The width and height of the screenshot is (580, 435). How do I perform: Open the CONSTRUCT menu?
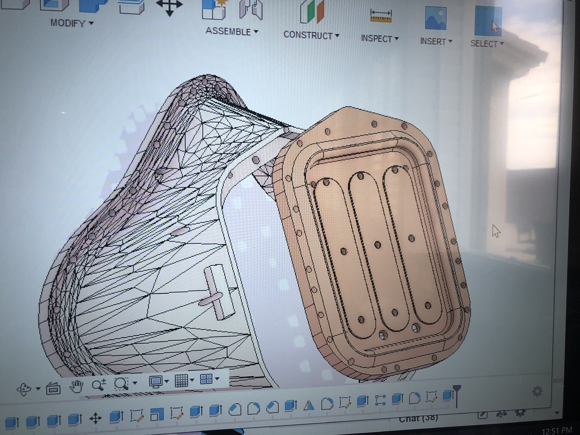click(x=311, y=35)
